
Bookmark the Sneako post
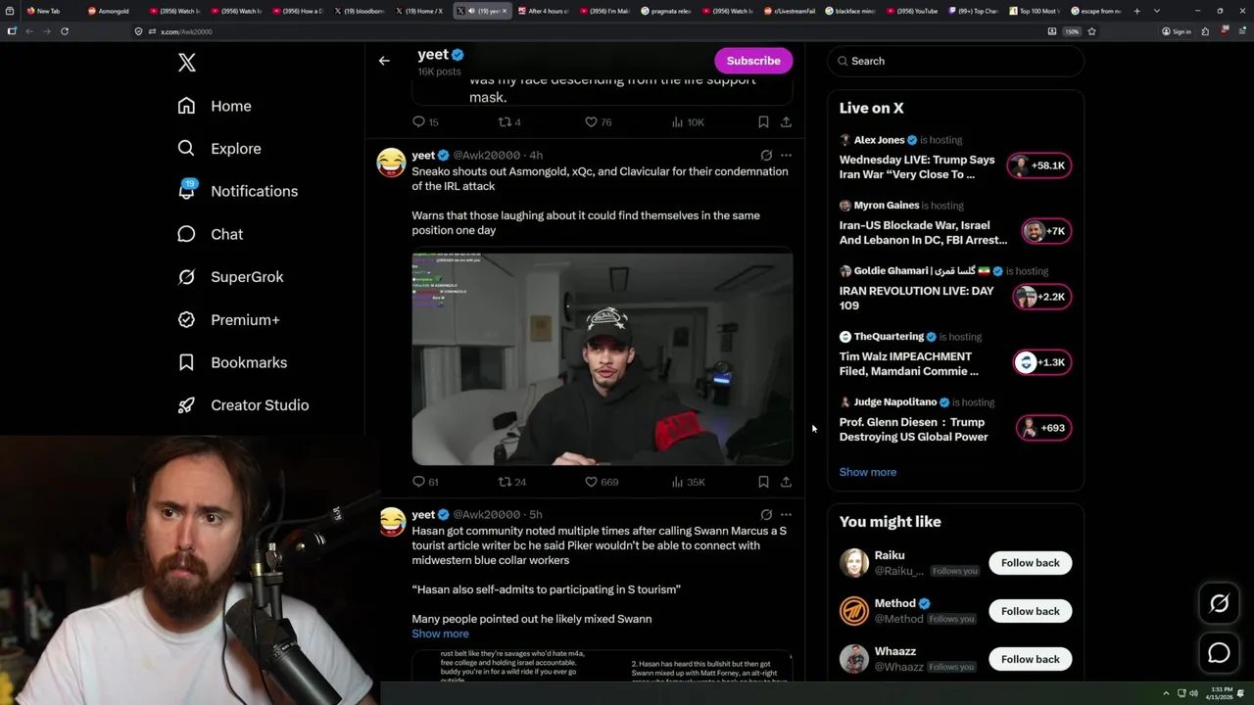coord(763,482)
